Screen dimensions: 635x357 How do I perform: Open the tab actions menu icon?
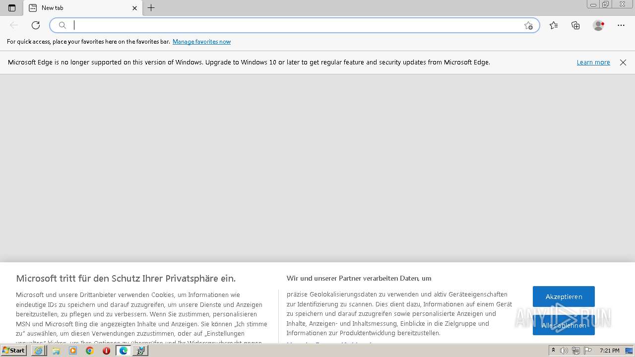click(12, 8)
